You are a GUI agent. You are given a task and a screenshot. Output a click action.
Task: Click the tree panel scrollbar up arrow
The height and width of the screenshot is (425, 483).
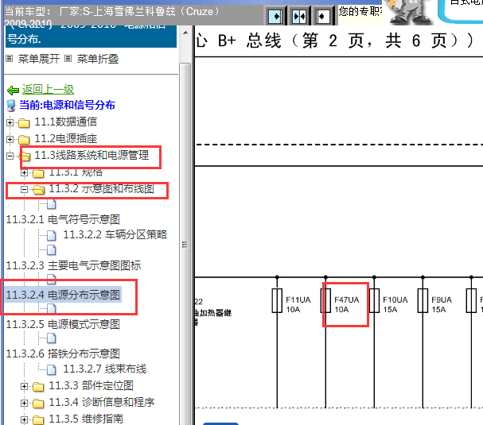click(185, 33)
